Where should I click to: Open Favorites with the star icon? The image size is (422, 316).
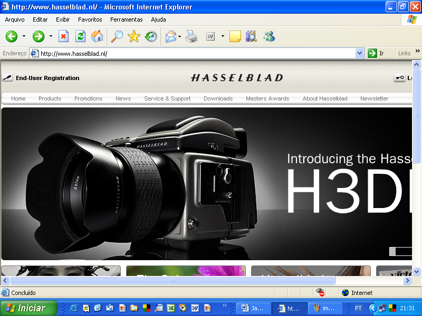click(134, 36)
